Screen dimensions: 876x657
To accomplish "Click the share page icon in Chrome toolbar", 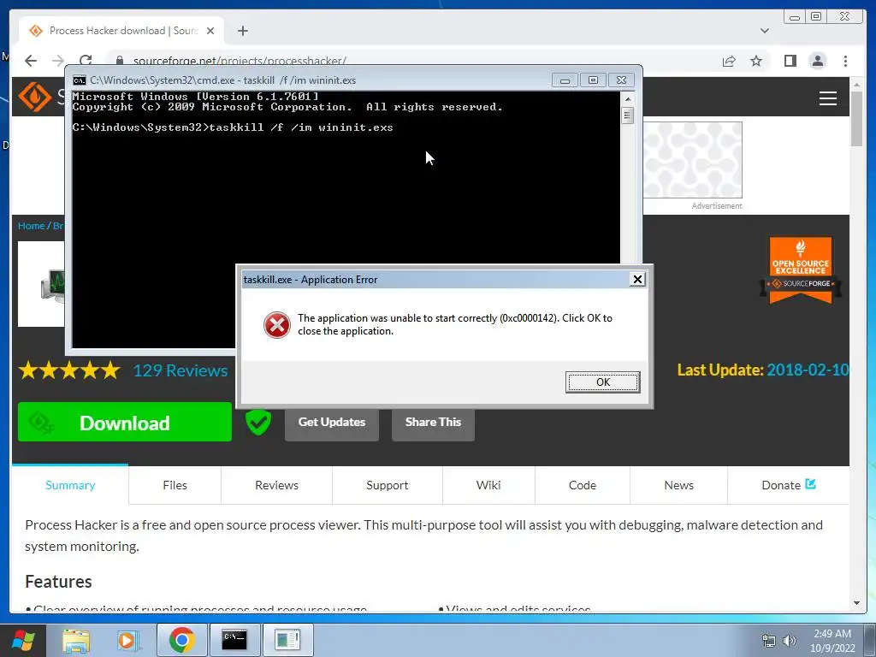I will [729, 61].
